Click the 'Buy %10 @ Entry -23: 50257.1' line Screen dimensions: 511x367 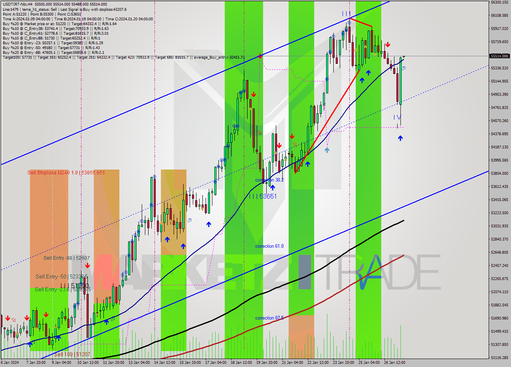click(53, 43)
